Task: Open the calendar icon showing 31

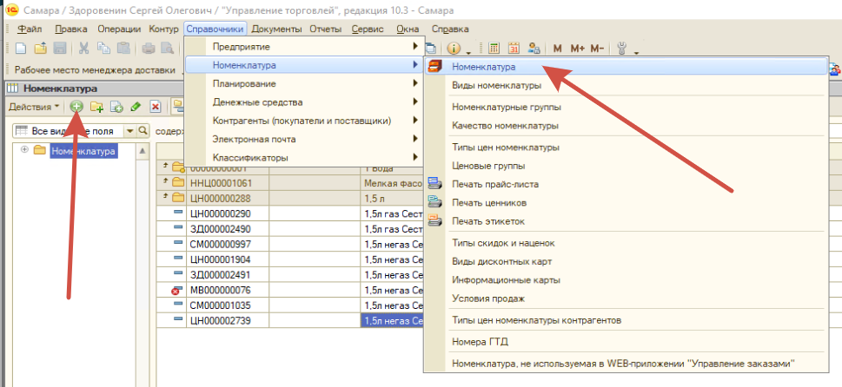Action: (x=514, y=49)
